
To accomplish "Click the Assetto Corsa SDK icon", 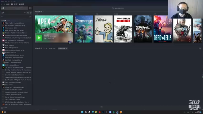I will point(4,53).
